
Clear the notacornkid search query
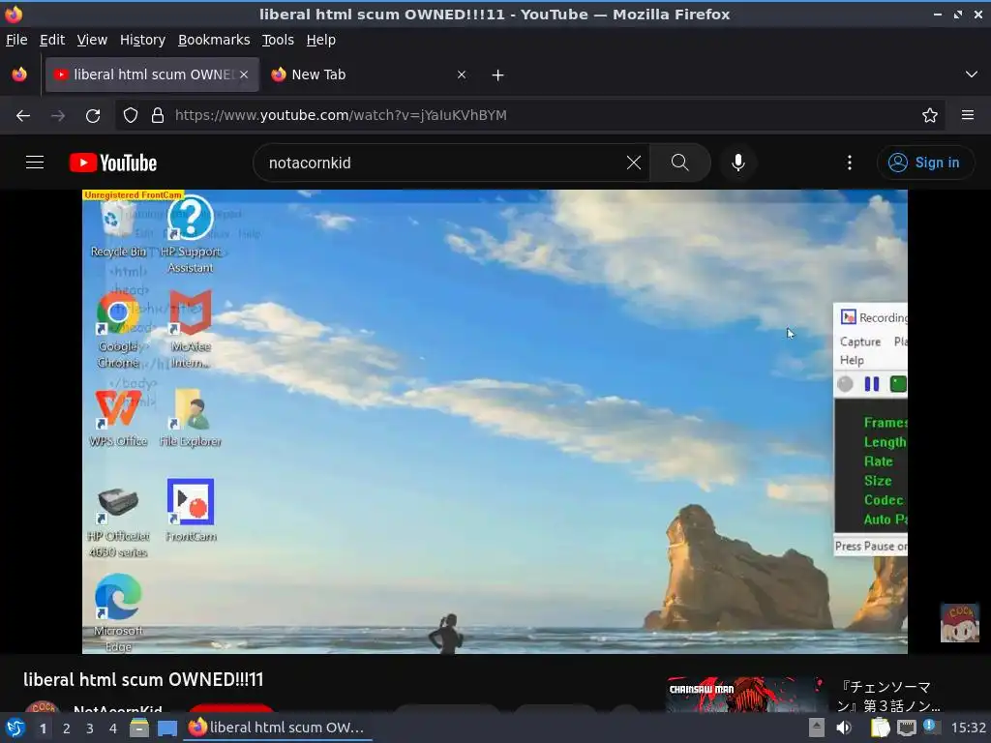[633, 163]
